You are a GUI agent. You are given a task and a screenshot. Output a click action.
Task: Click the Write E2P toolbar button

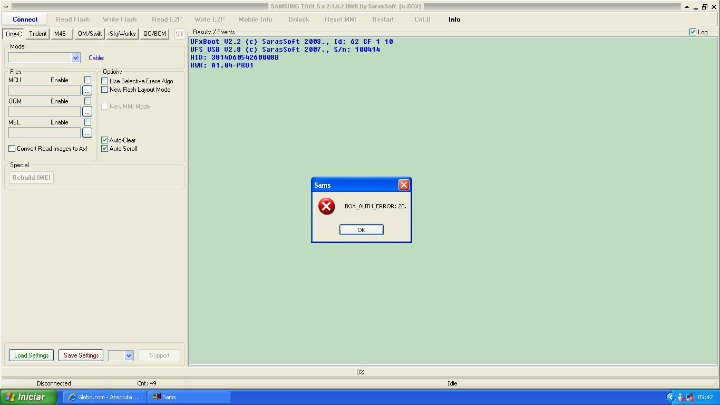pos(209,20)
